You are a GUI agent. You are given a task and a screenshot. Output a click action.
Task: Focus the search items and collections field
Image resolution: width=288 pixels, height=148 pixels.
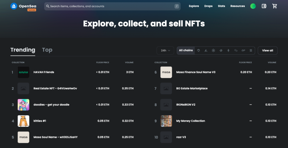point(112,6)
